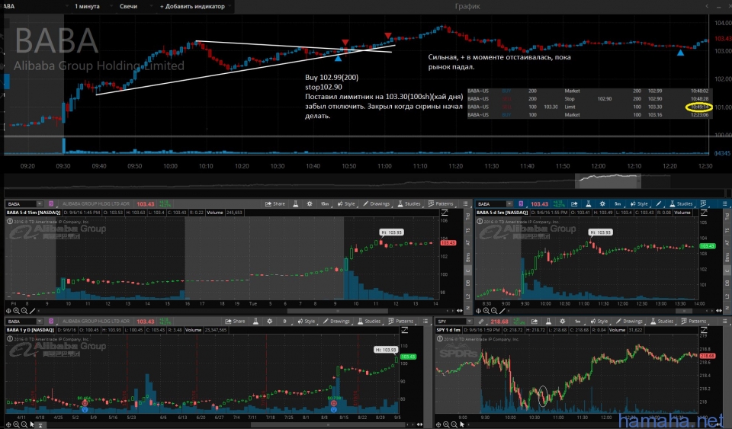
Task: Open the list menu icon of BABA 15m chart
Action: [465, 203]
